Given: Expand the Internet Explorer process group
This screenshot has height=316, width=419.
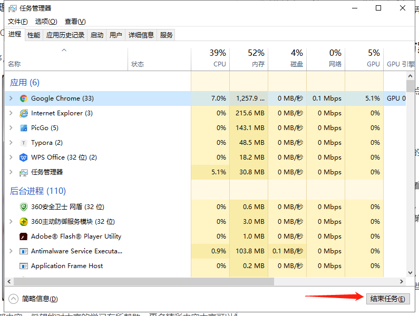Looking at the screenshot, I should click(x=11, y=113).
